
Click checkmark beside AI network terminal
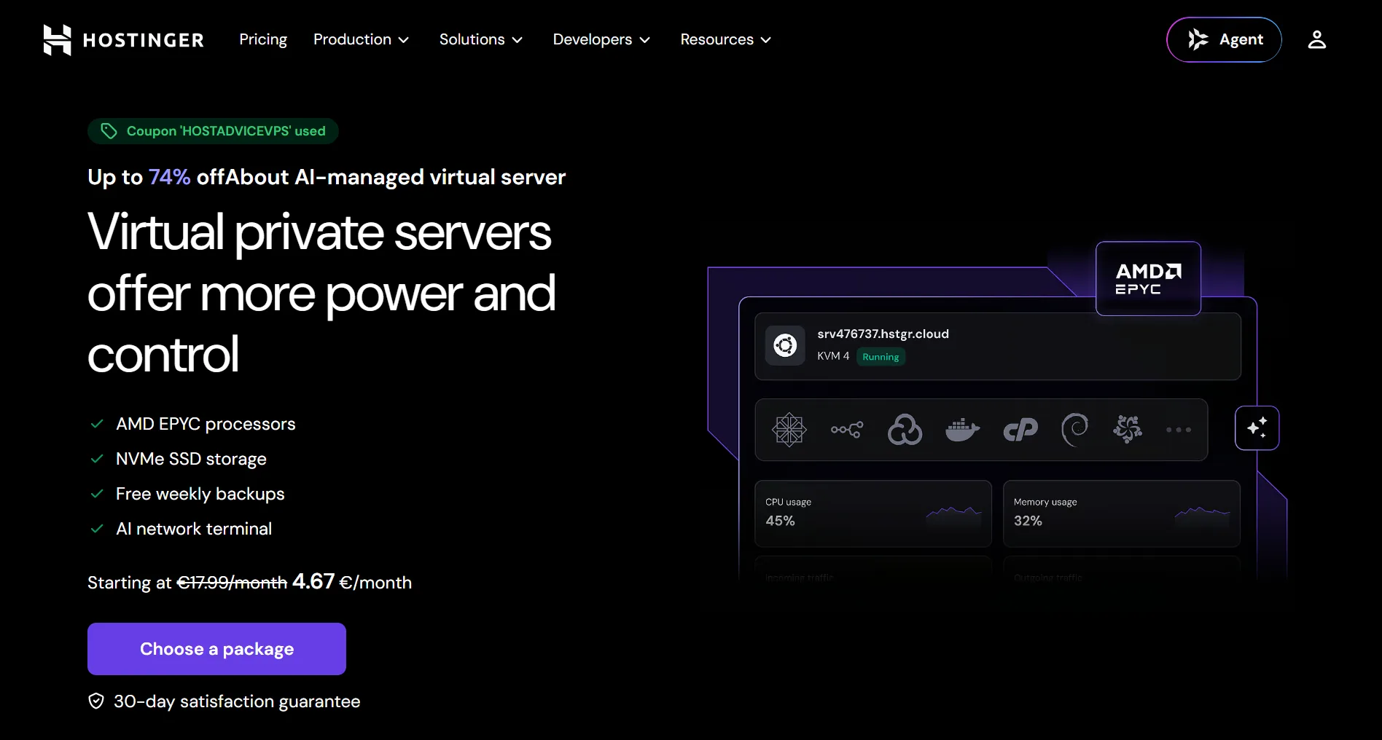click(x=97, y=529)
